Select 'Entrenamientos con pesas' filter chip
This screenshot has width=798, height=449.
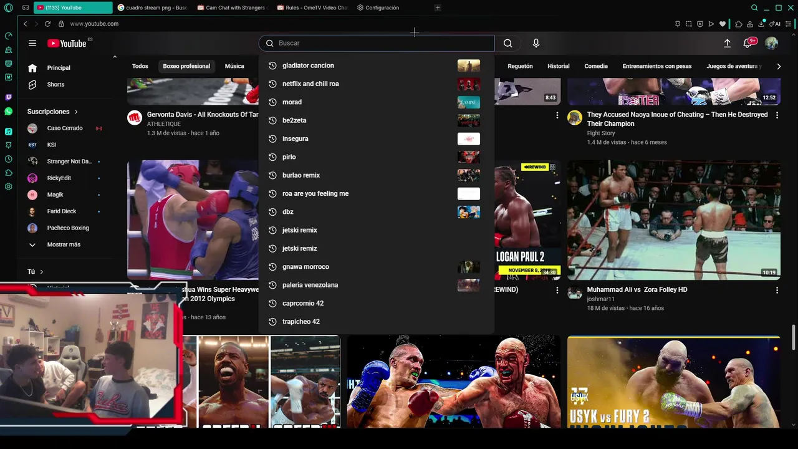[657, 66]
